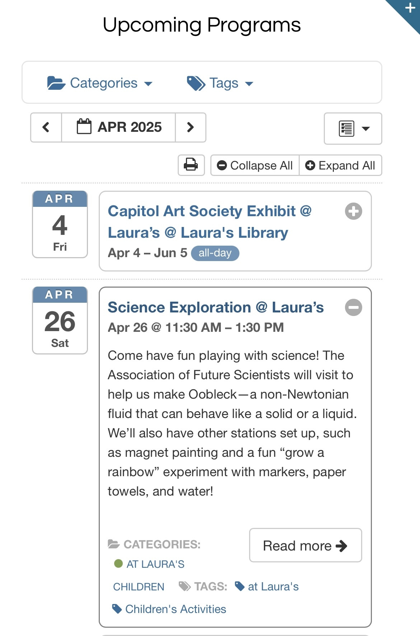
Task: Click the plus icon in corner ribbon
Action: [410, 8]
